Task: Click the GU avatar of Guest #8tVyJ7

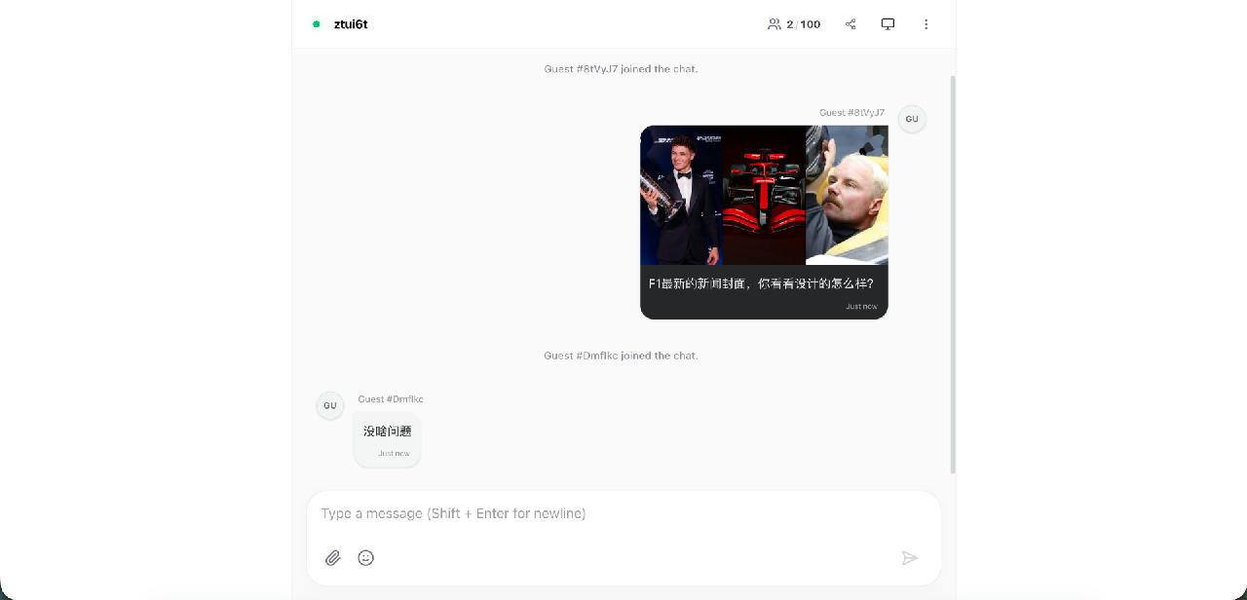Action: [912, 119]
